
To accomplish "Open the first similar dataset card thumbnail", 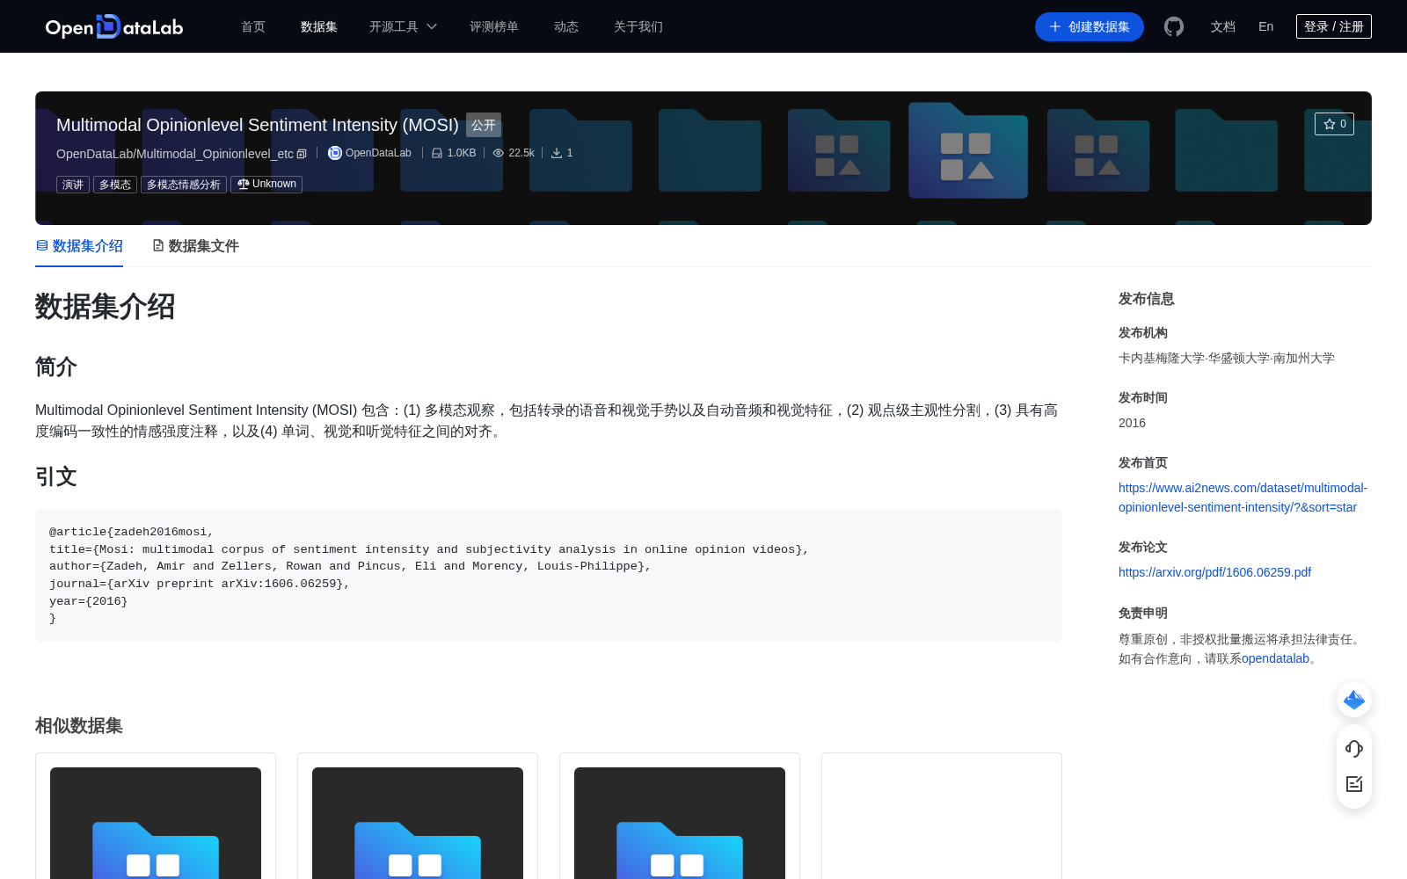I will tap(156, 823).
